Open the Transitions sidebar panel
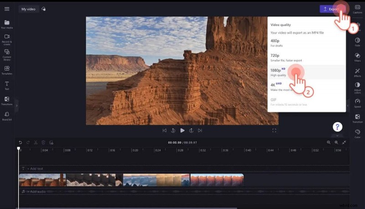This screenshot has width=365, height=209. tap(7, 101)
